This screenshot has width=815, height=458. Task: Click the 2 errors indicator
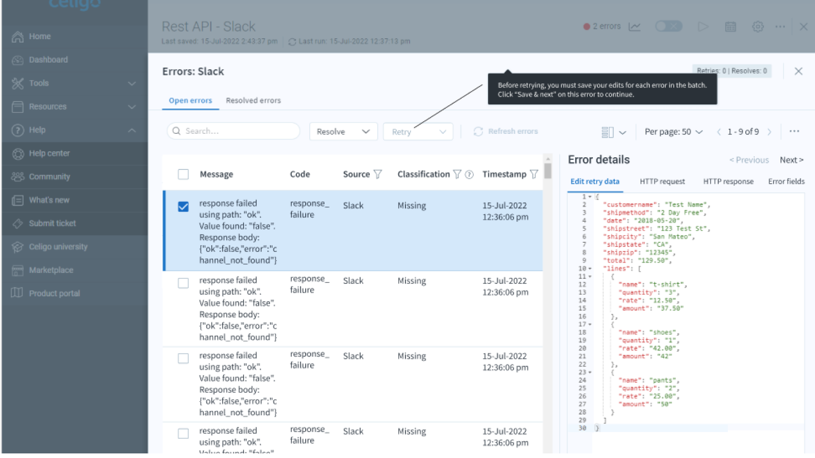pos(602,26)
